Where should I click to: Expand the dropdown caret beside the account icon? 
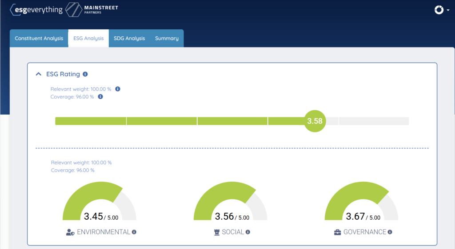point(448,10)
